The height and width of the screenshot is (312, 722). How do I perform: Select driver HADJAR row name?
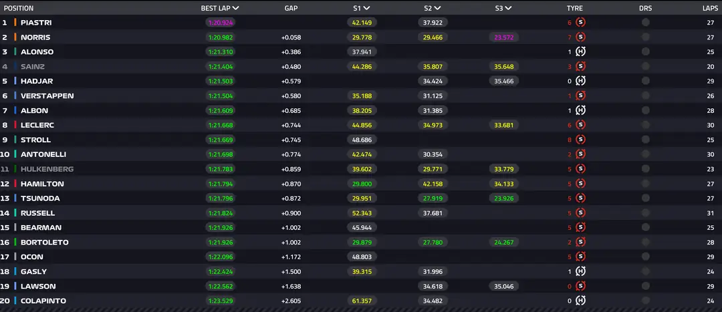click(37, 81)
